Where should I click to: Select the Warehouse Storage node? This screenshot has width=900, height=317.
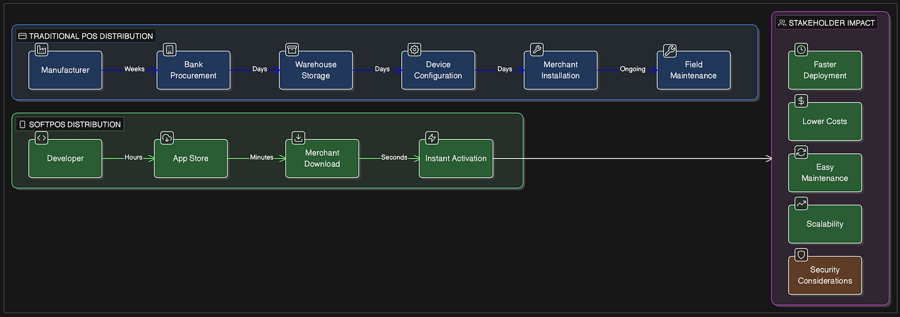pos(316,70)
